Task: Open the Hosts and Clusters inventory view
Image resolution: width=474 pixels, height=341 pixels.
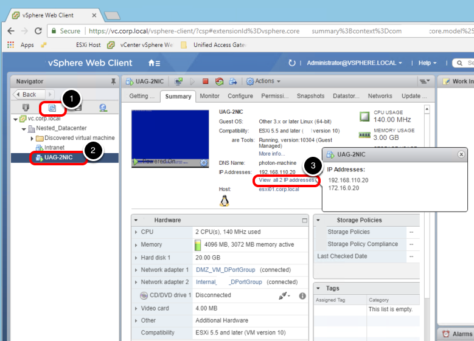Action: pyautogui.click(x=26, y=108)
